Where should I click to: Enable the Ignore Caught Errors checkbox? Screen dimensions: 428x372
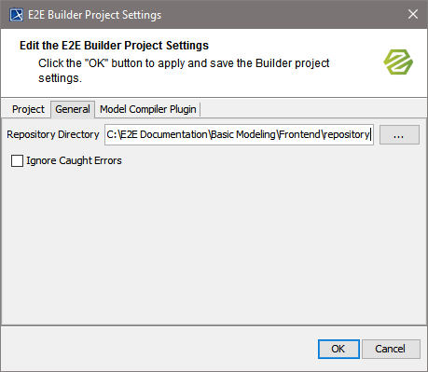[17, 161]
